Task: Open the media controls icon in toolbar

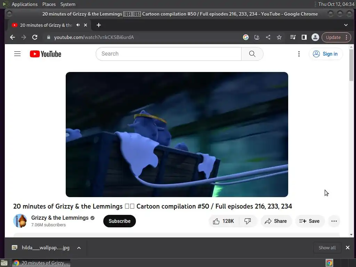Action: click(x=293, y=37)
